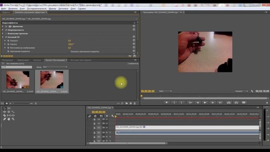Step forward one frame
This screenshot has width=270, height=152.
[x=213, y=103]
